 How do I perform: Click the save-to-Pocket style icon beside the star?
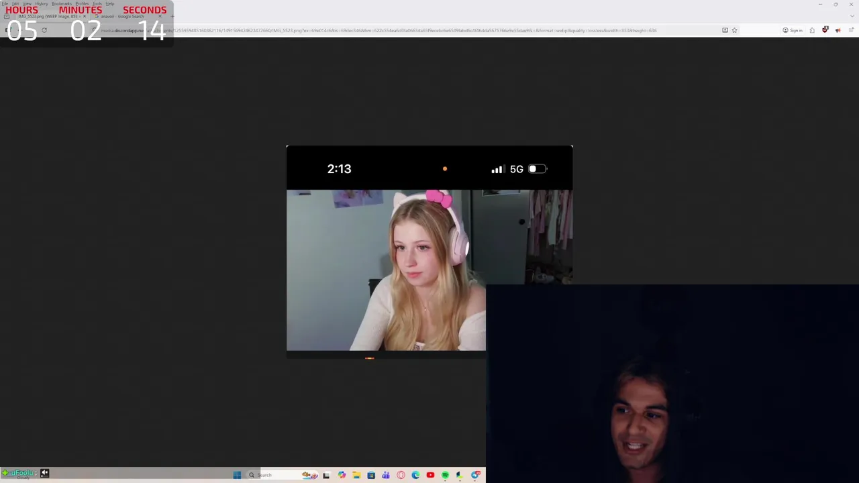[725, 30]
